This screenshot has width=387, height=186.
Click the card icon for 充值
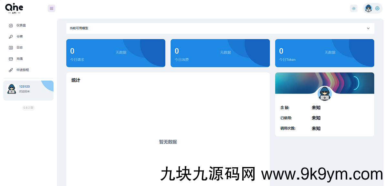pyautogui.click(x=11, y=59)
